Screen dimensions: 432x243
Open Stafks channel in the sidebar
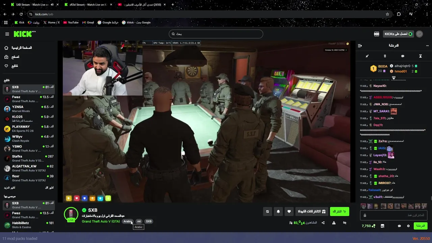tap(29, 158)
